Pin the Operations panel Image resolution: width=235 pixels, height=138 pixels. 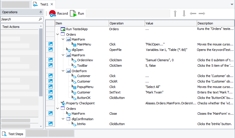[41, 12]
